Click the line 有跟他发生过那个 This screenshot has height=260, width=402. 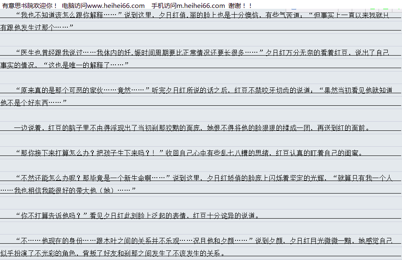[x=38, y=28]
